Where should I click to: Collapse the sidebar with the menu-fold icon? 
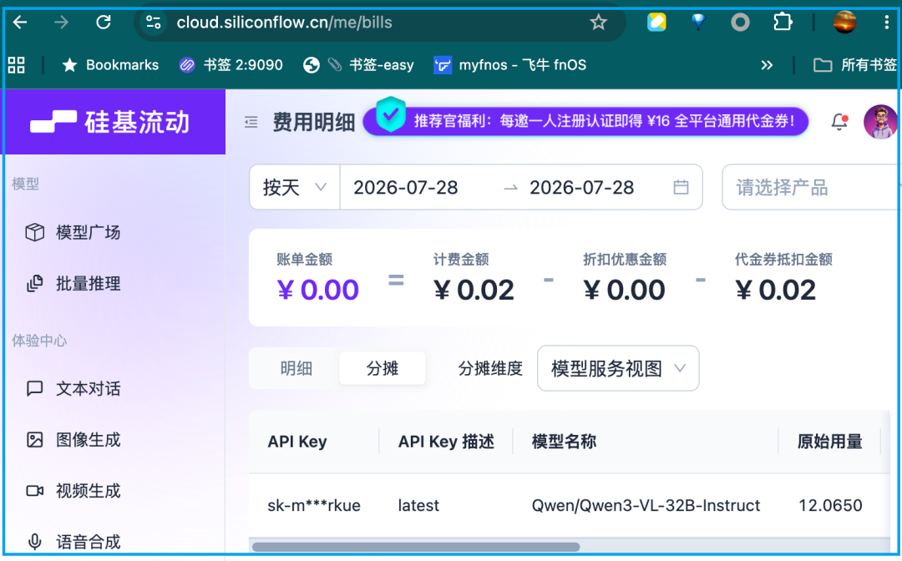tap(251, 122)
